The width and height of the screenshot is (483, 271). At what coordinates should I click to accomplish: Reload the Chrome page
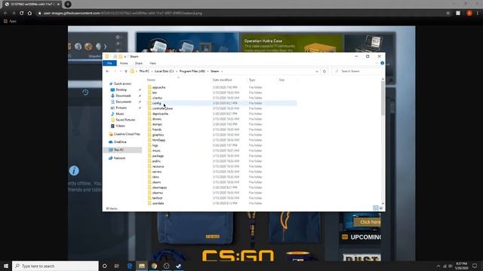click(x=21, y=14)
